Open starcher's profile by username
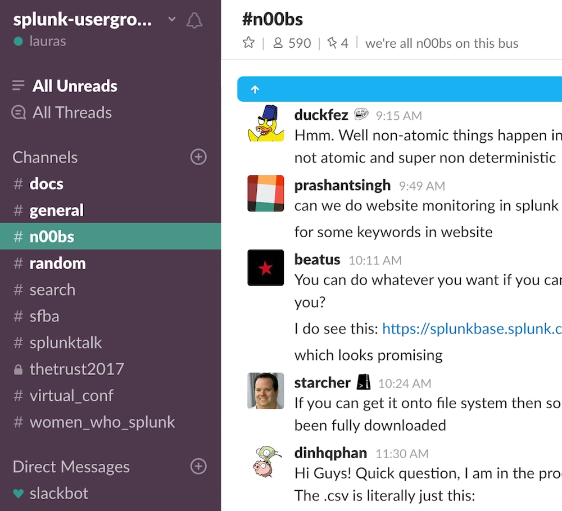 click(x=322, y=383)
